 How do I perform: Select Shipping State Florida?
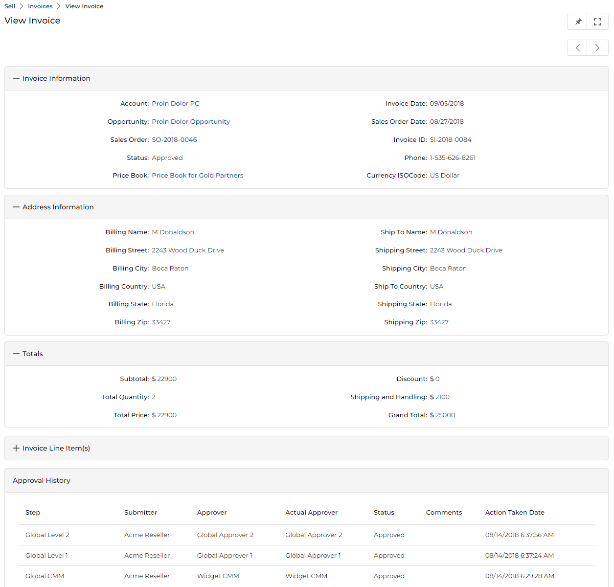(441, 304)
